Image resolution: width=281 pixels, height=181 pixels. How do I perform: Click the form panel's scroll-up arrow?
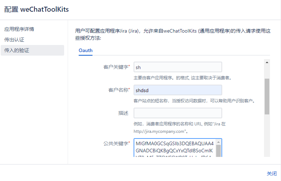pyautogui.click(x=267, y=62)
